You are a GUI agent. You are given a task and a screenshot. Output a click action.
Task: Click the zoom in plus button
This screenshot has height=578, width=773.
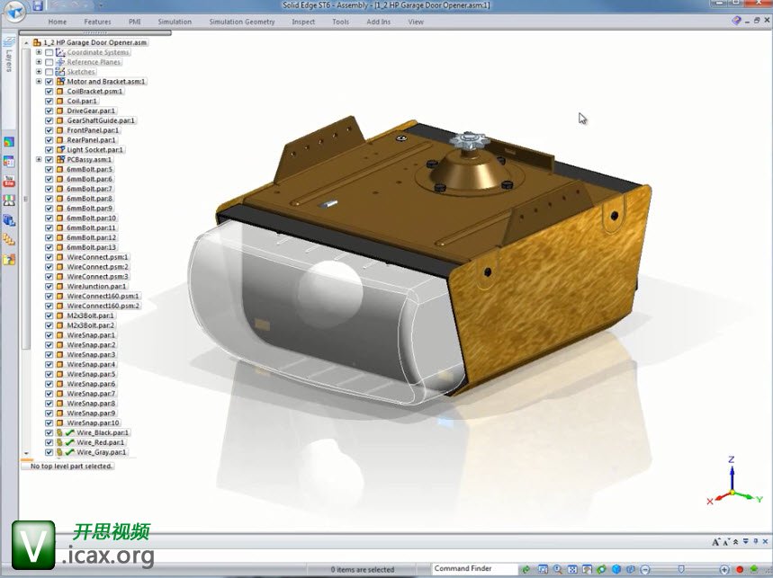coord(724,570)
